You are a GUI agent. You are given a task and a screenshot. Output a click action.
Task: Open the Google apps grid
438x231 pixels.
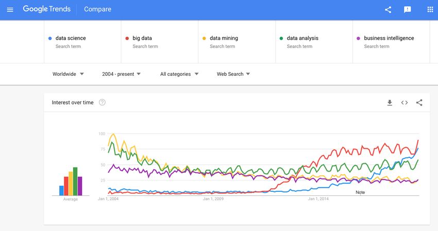click(x=430, y=9)
